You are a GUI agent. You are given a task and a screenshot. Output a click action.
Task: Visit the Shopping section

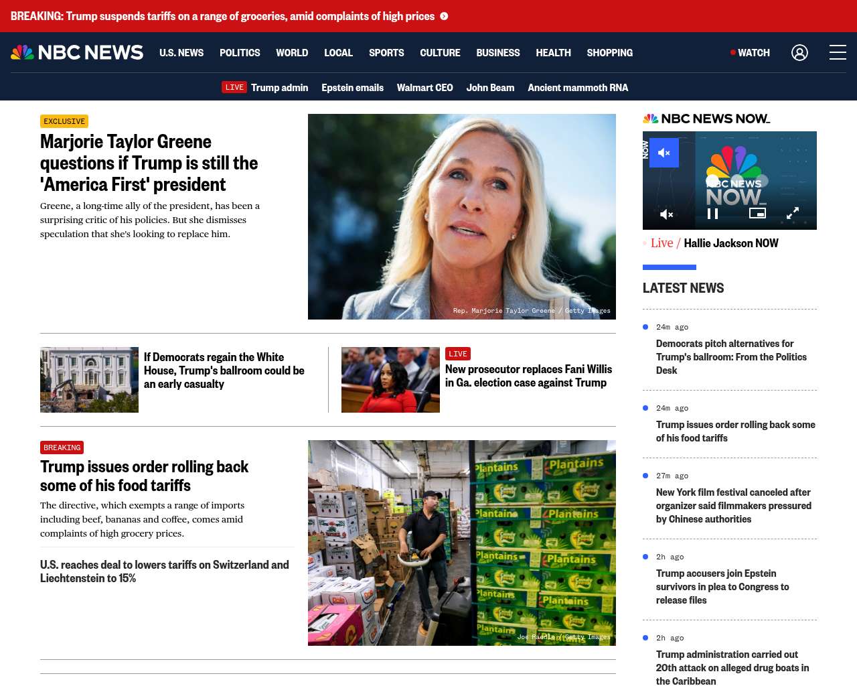[x=609, y=52]
